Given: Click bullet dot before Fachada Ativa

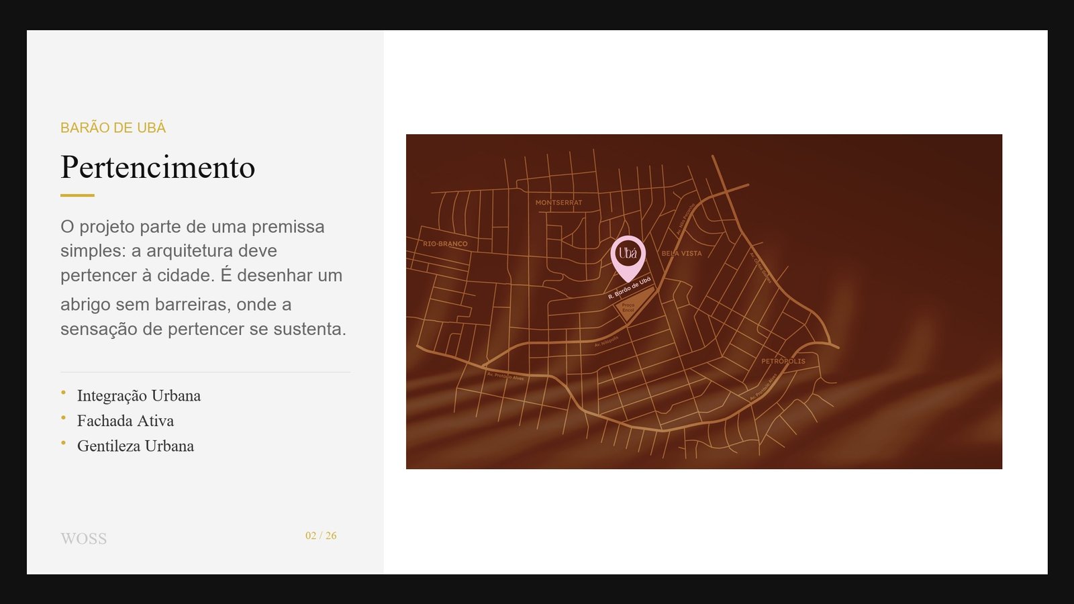Looking at the screenshot, I should coord(64,418).
